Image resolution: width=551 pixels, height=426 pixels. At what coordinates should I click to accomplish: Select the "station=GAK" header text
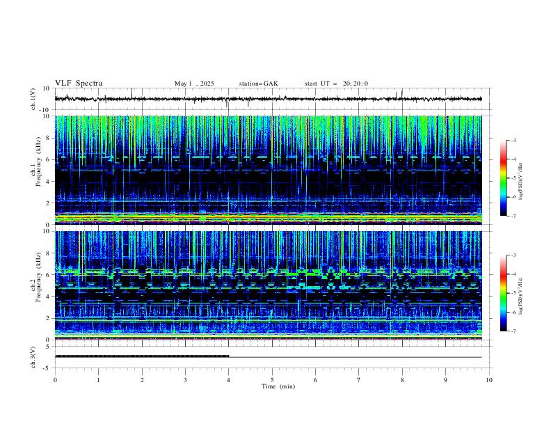click(x=258, y=84)
